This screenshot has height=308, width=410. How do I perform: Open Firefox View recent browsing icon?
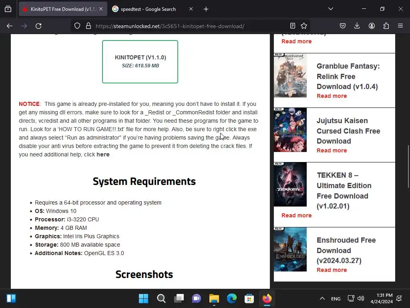pos(8,9)
